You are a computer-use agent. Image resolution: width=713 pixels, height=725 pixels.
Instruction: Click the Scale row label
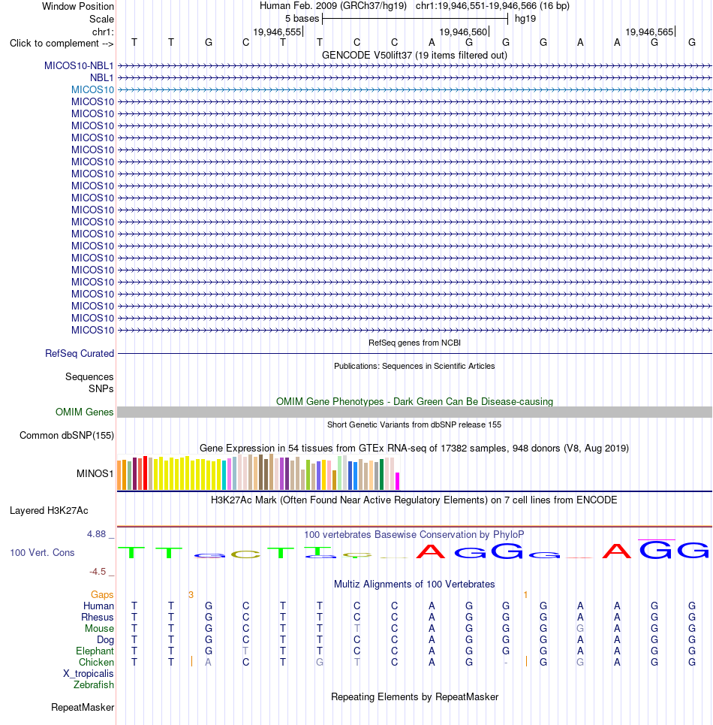pyautogui.click(x=101, y=19)
